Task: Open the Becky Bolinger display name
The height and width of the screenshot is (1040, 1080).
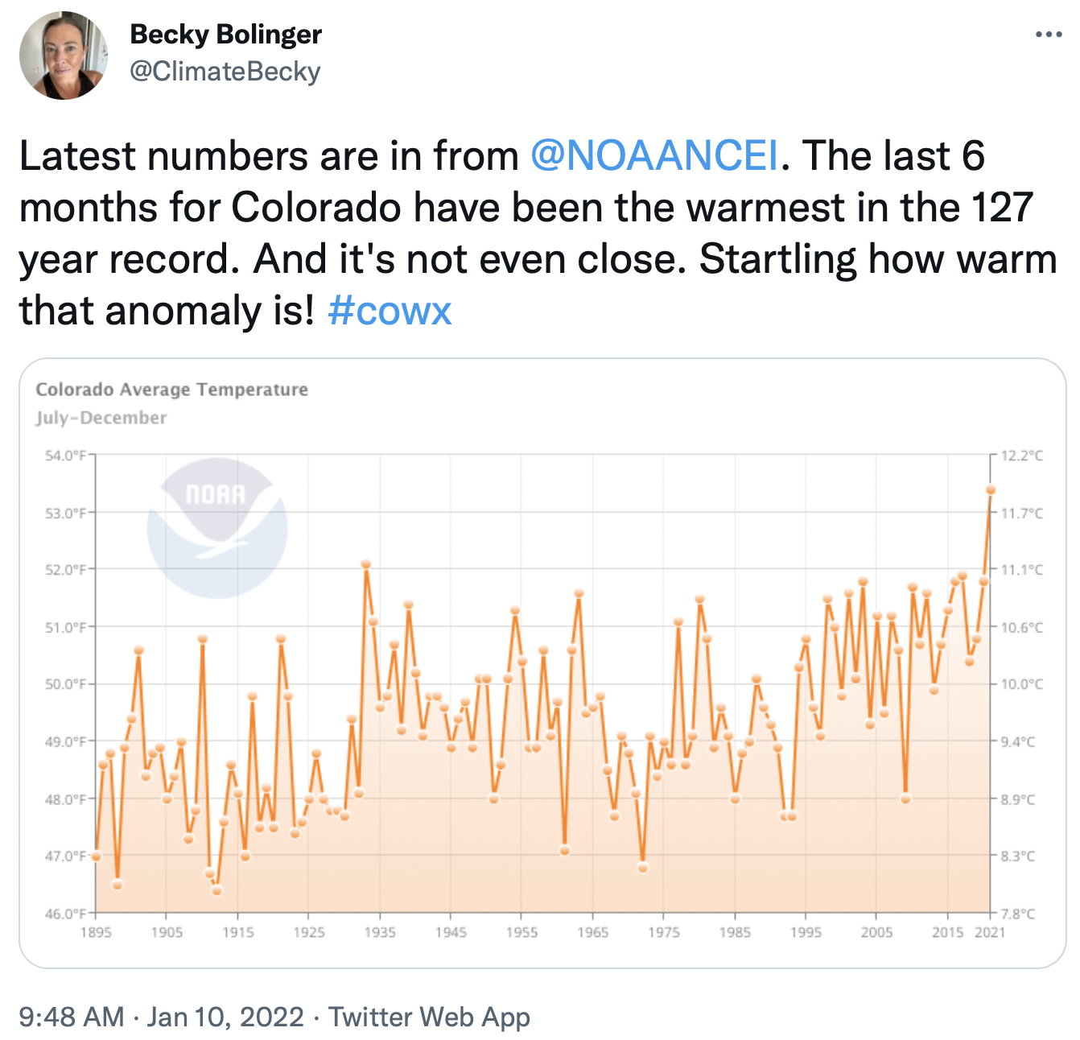Action: [x=225, y=35]
